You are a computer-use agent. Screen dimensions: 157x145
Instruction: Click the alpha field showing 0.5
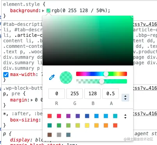point(111,94)
